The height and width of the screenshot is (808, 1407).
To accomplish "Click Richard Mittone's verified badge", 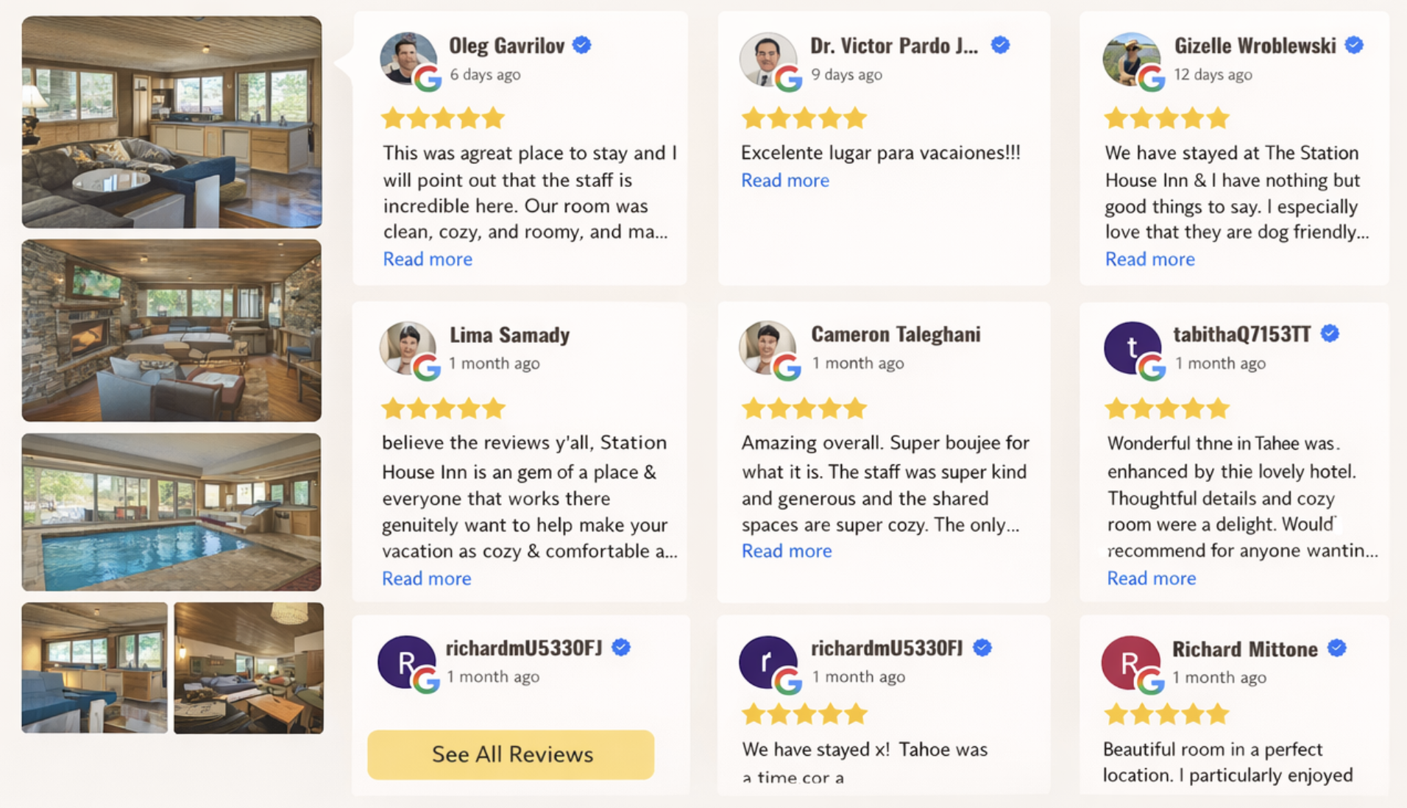I will point(1337,648).
